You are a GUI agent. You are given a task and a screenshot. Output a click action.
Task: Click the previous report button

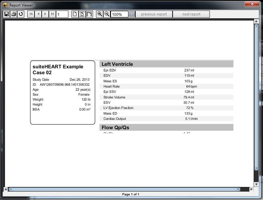154,14
